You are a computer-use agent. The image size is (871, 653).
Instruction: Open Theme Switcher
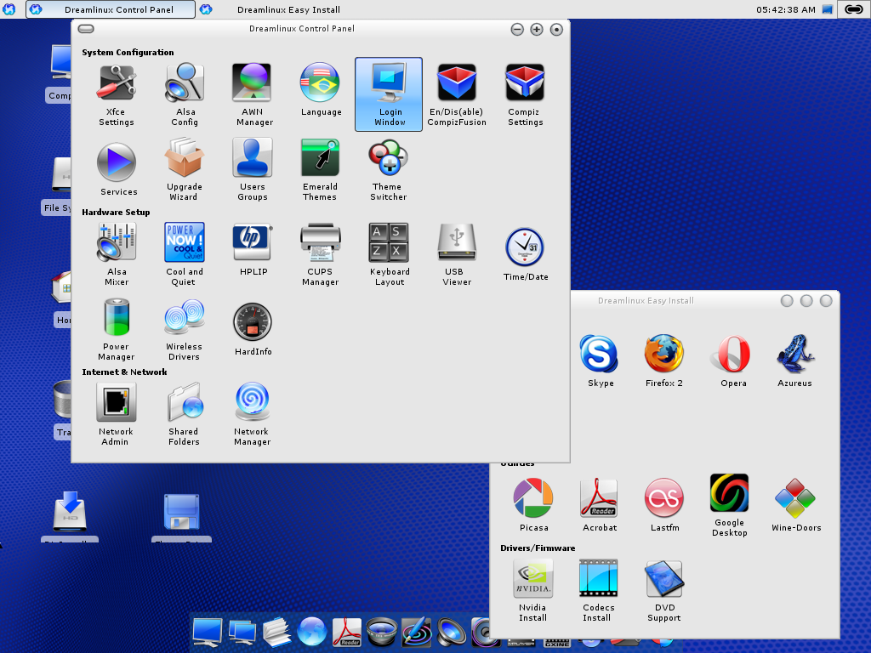click(388, 169)
